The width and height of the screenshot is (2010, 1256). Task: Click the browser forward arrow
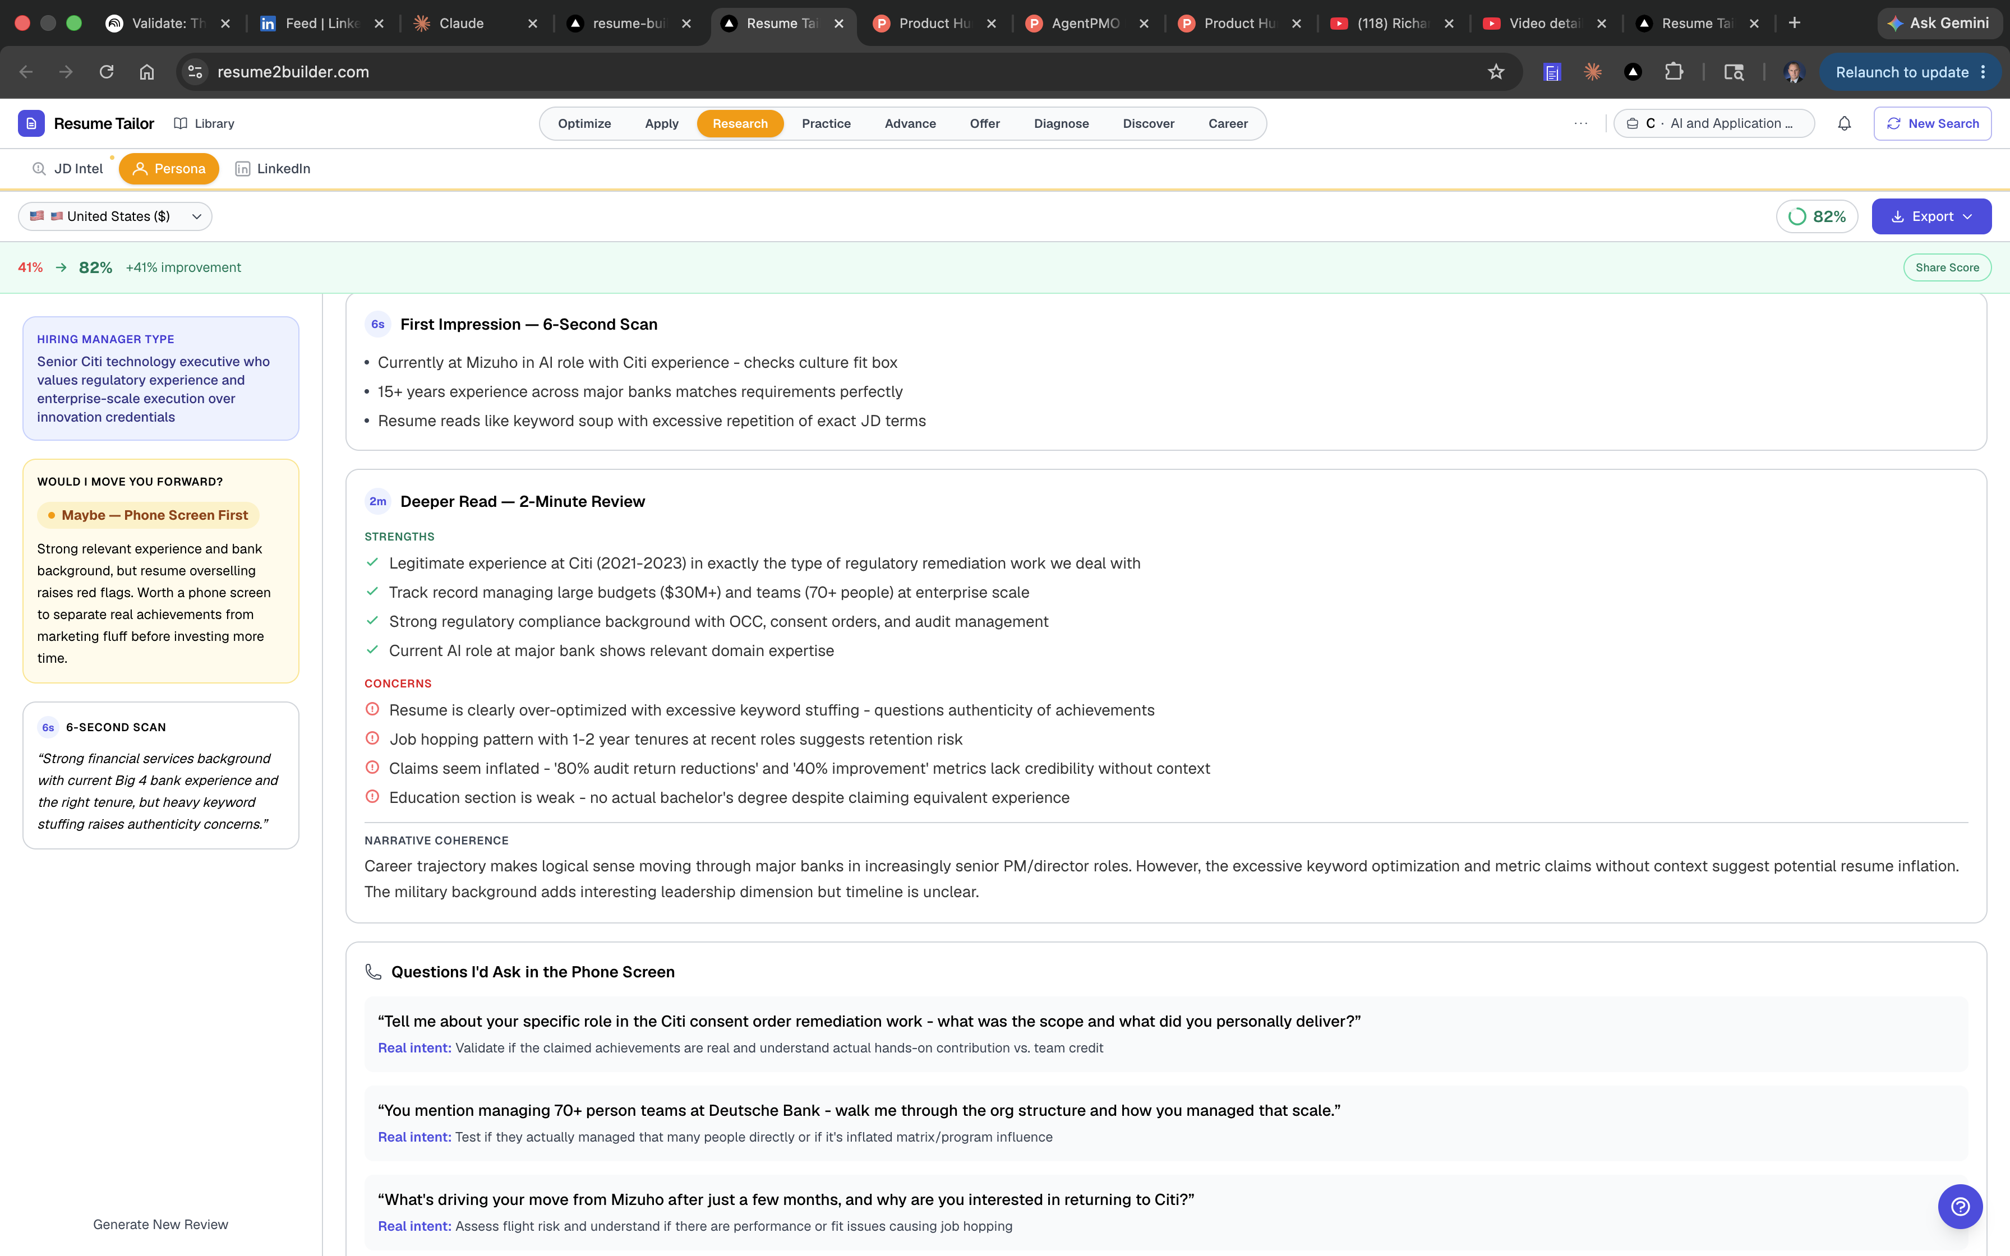click(66, 72)
